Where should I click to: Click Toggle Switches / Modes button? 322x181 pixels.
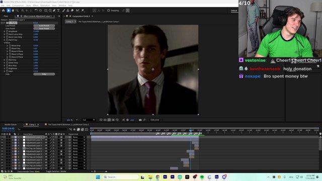pos(56,171)
